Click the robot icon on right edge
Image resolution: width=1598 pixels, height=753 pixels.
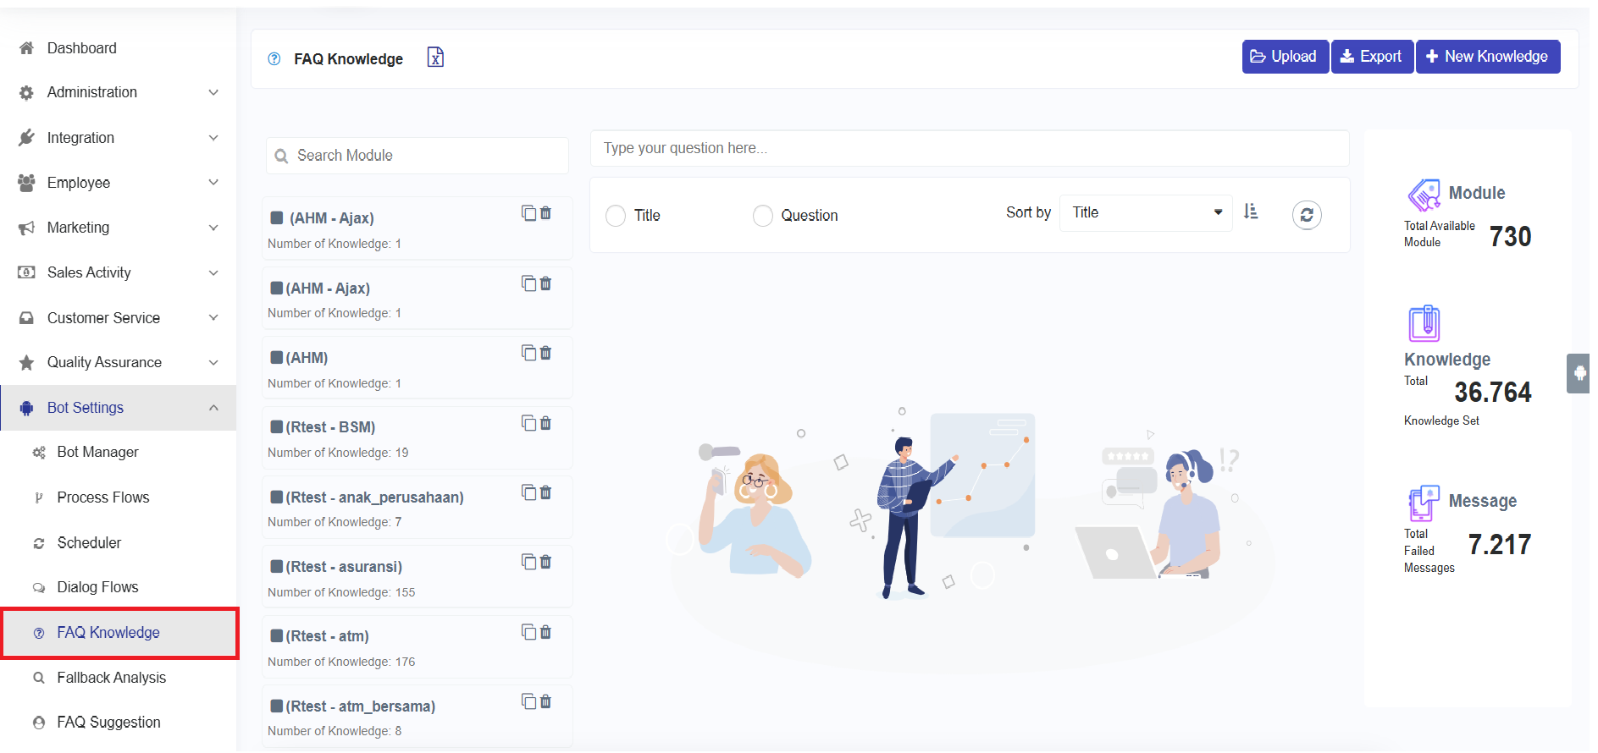click(x=1579, y=373)
